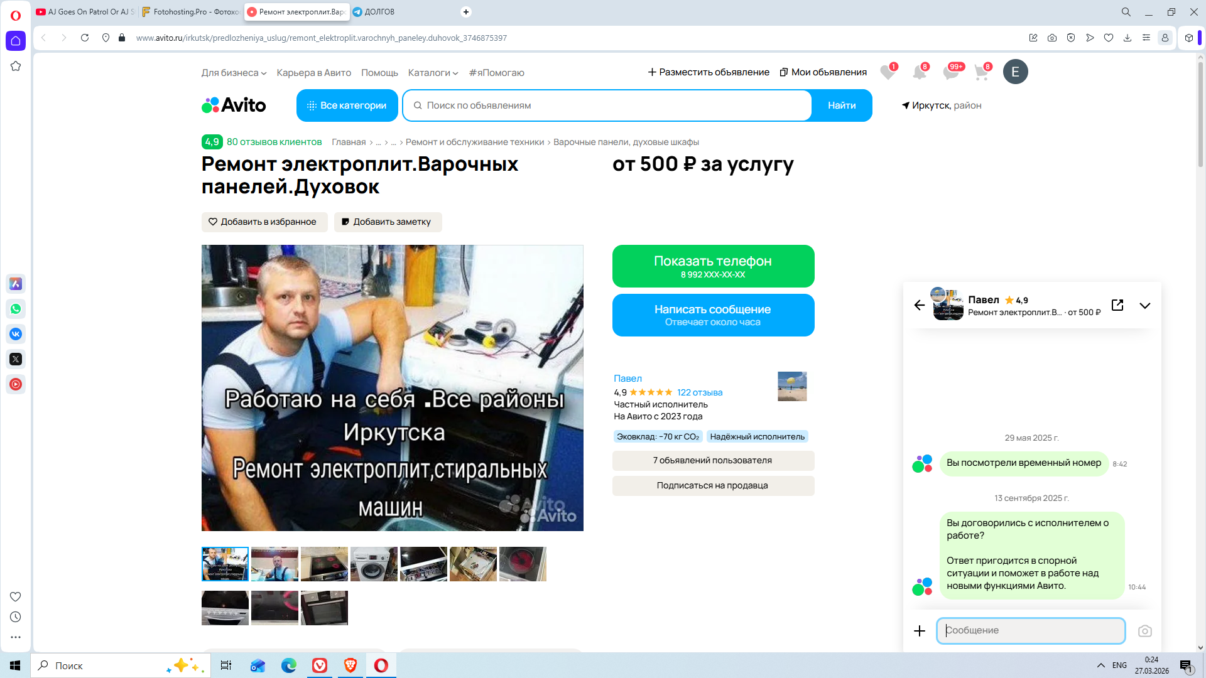Viewport: 1206px width, 678px height.
Task: Open Avito messages chat bubble icon
Action: tap(950, 72)
